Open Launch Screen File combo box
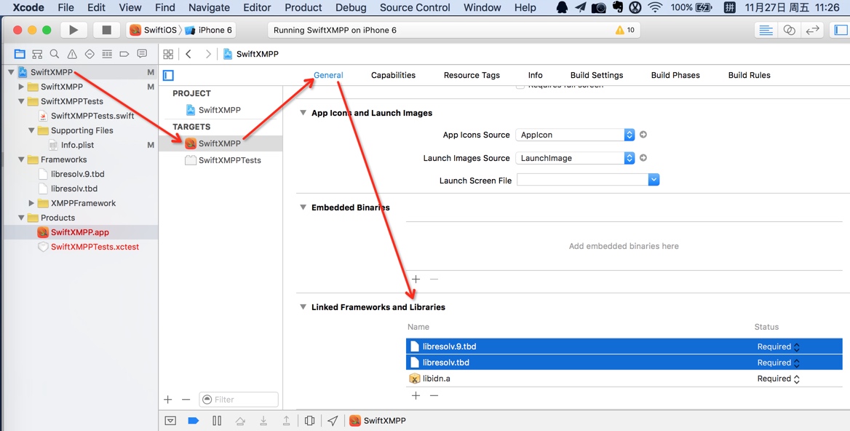850x431 pixels. pos(587,180)
